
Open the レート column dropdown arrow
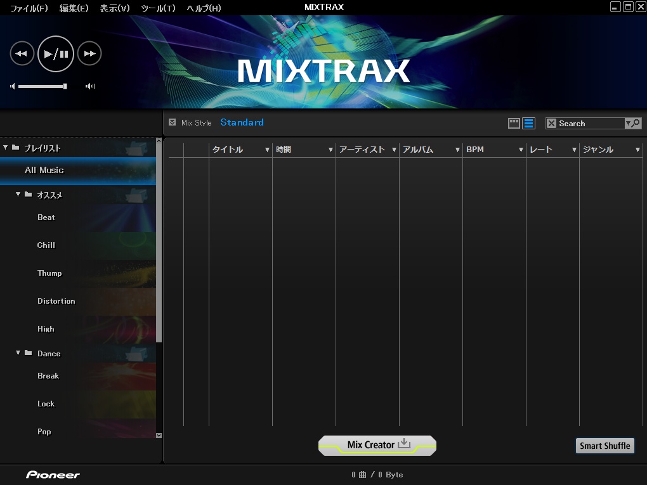(x=575, y=150)
